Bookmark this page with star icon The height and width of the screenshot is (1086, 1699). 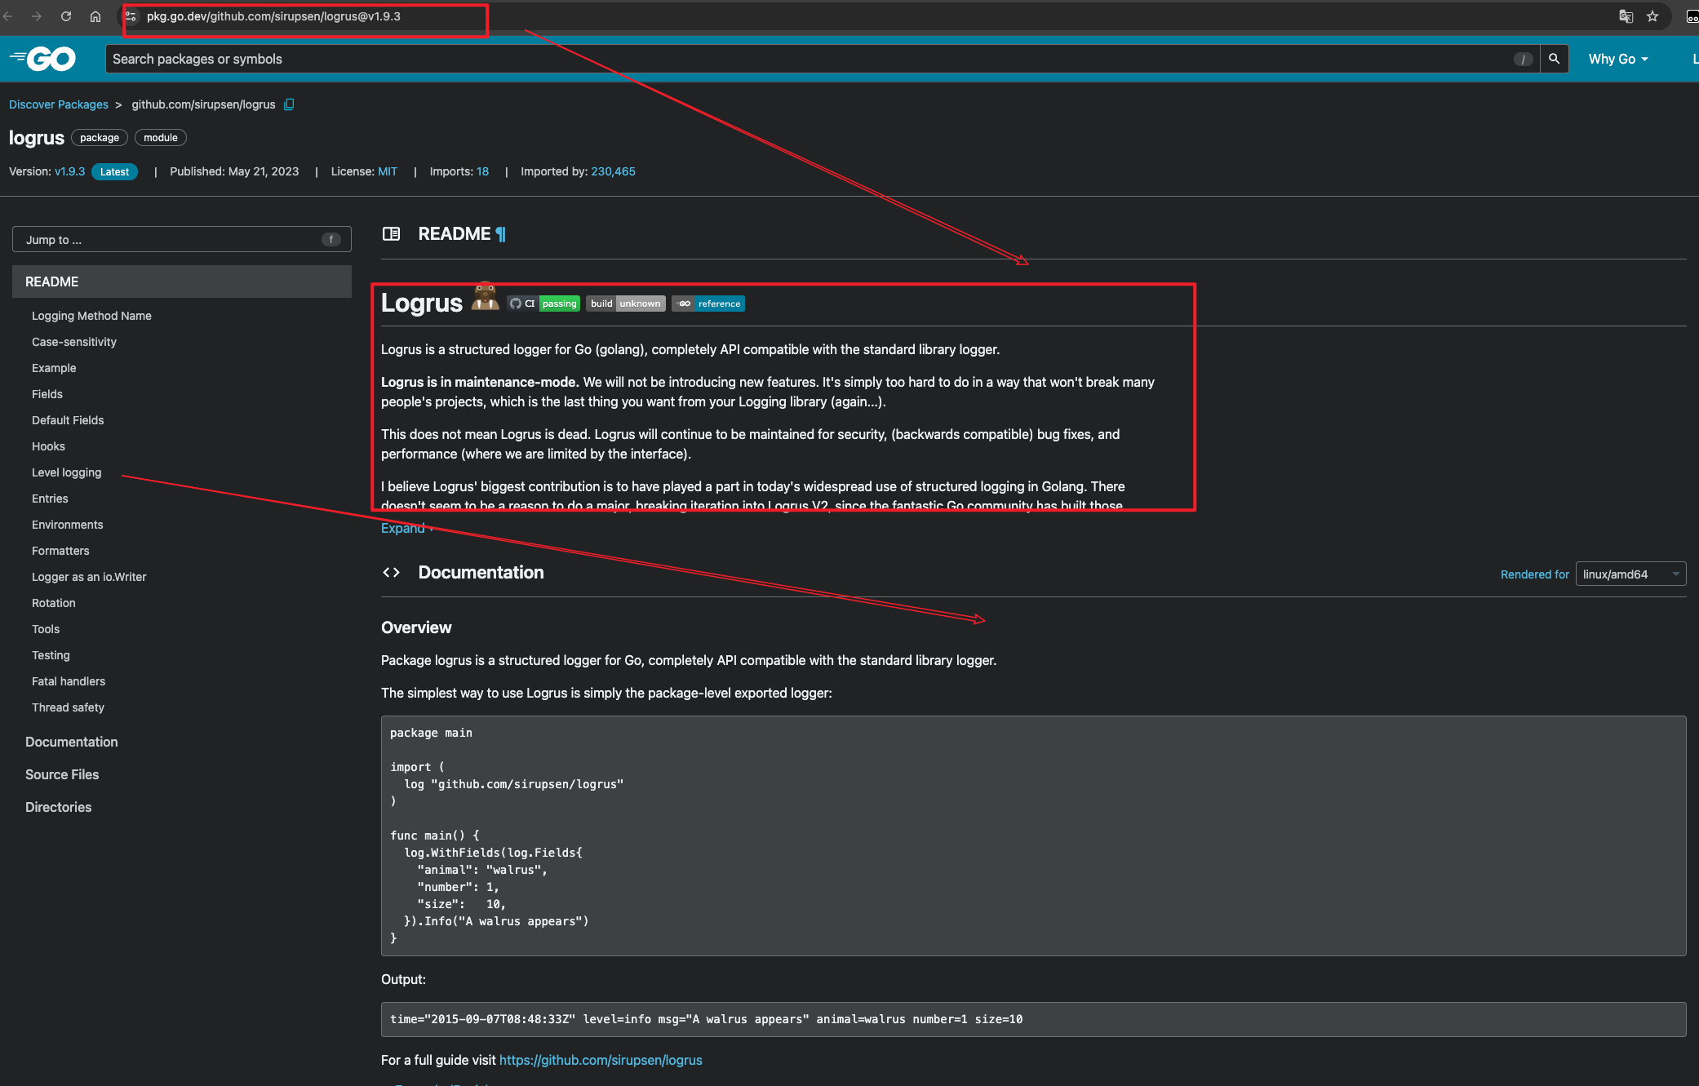pyautogui.click(x=1652, y=16)
